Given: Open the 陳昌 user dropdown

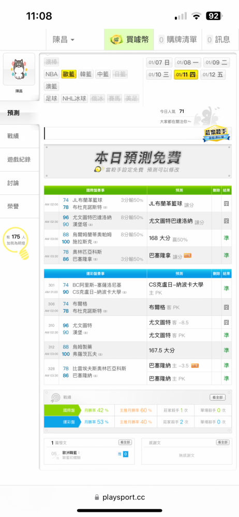Looking at the screenshot, I should [64, 40].
